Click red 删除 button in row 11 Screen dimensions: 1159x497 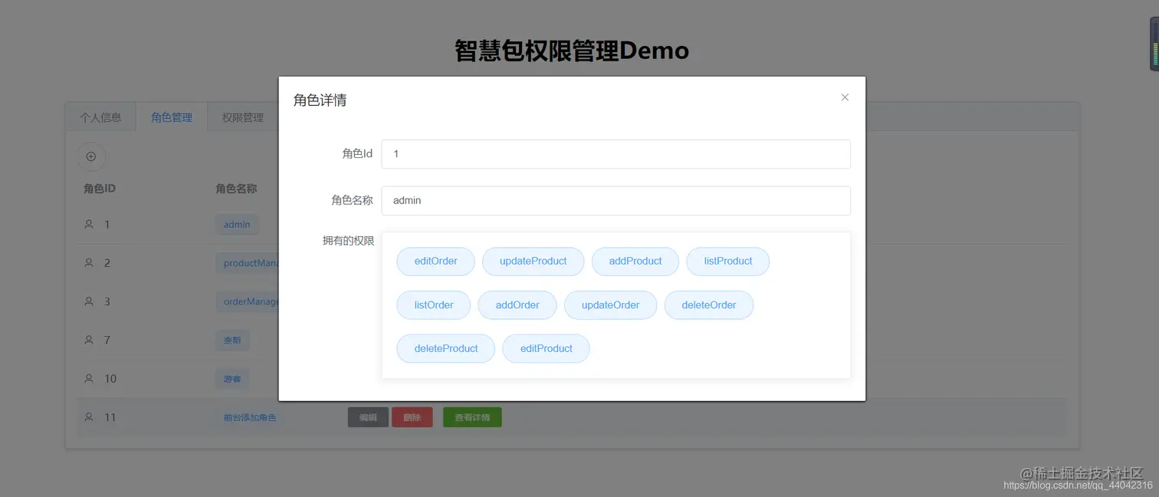click(412, 417)
